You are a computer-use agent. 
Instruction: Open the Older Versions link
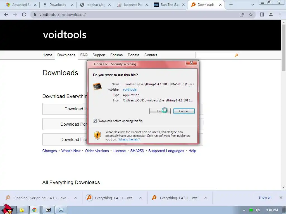[97, 151]
